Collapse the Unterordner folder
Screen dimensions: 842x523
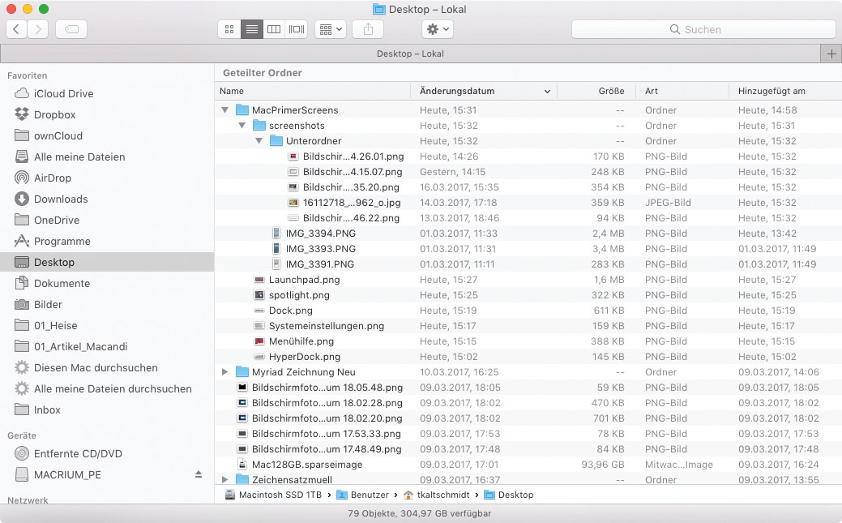pyautogui.click(x=259, y=141)
